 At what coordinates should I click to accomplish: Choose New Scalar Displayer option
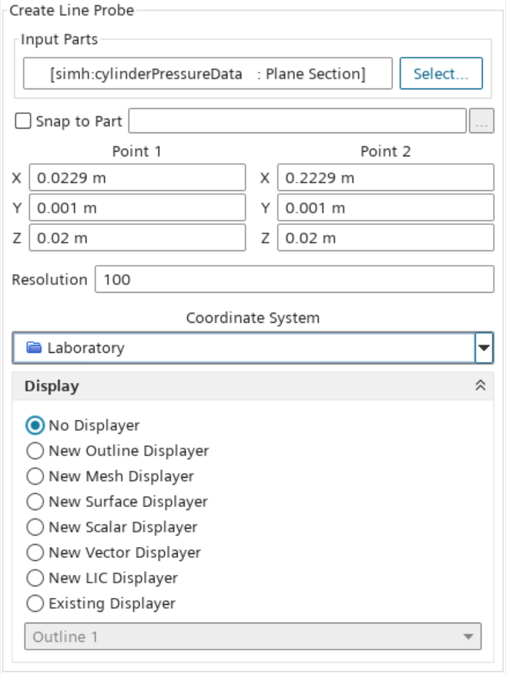click(x=35, y=527)
